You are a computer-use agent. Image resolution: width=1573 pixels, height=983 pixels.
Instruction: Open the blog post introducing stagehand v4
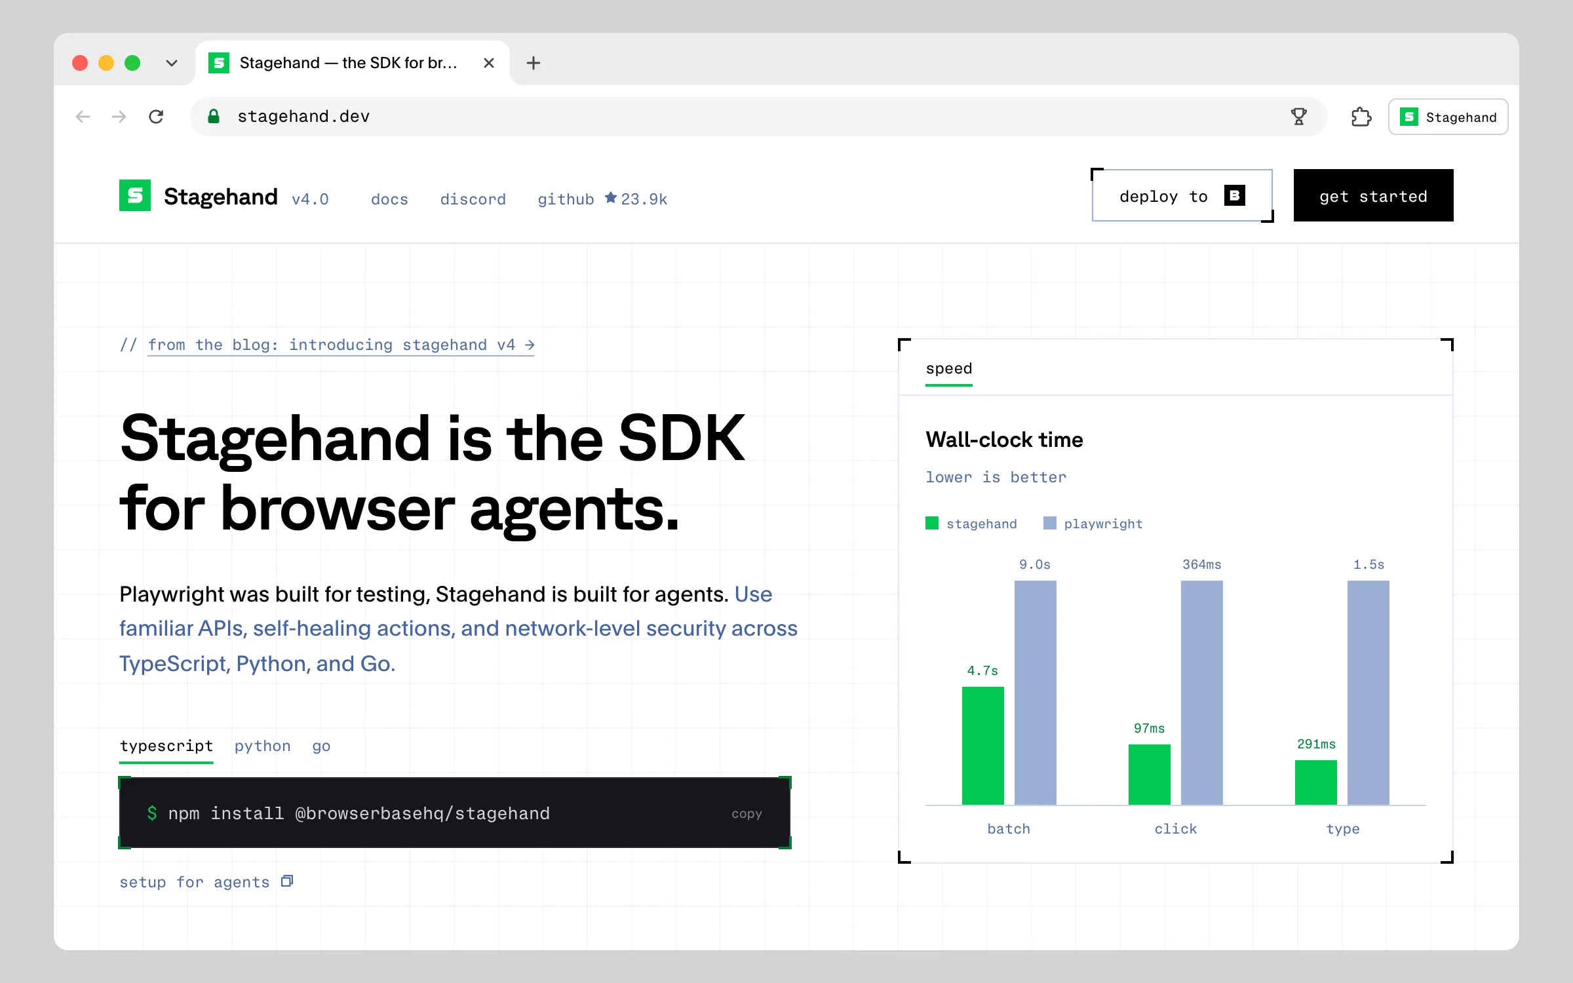(x=341, y=345)
